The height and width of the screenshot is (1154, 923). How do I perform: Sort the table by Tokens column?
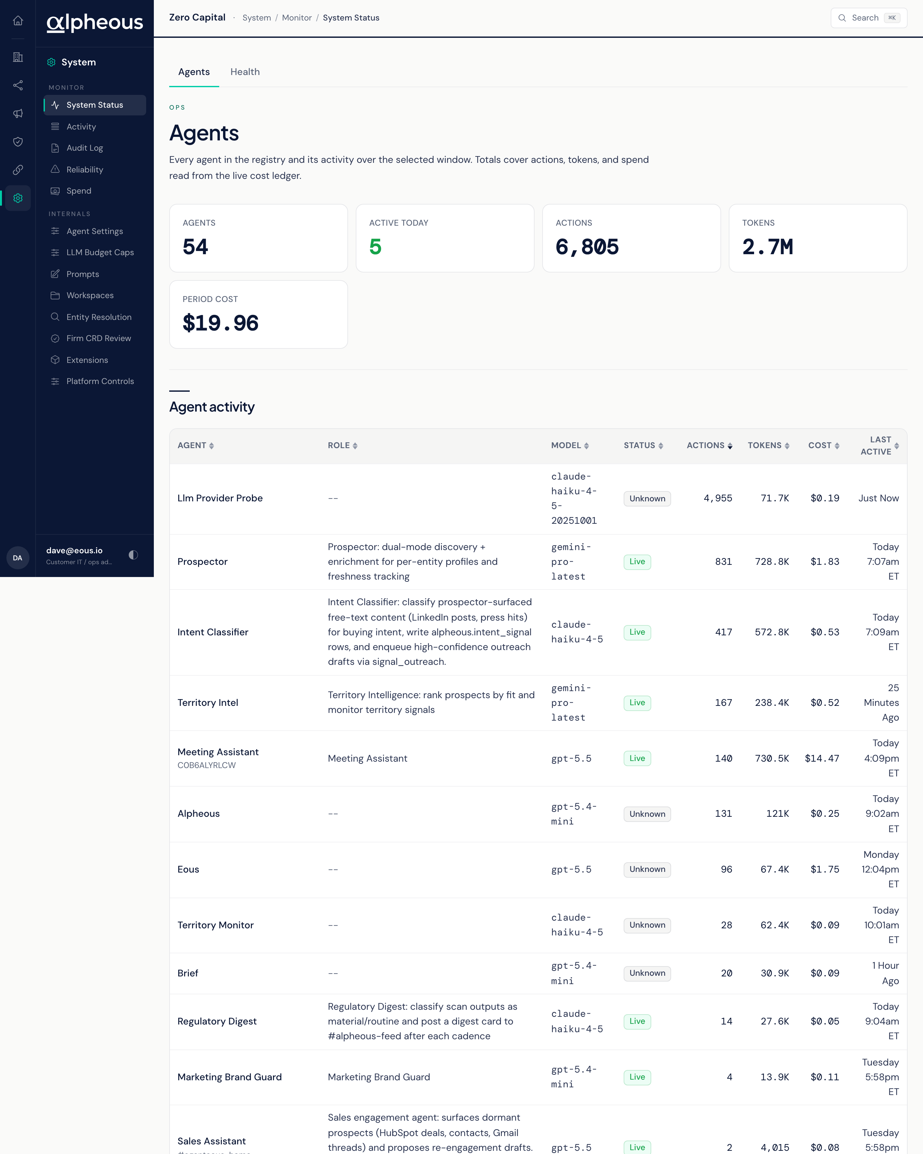click(768, 445)
